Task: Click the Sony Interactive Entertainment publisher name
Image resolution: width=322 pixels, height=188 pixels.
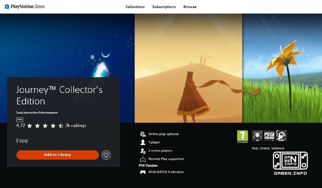Action: (37, 113)
